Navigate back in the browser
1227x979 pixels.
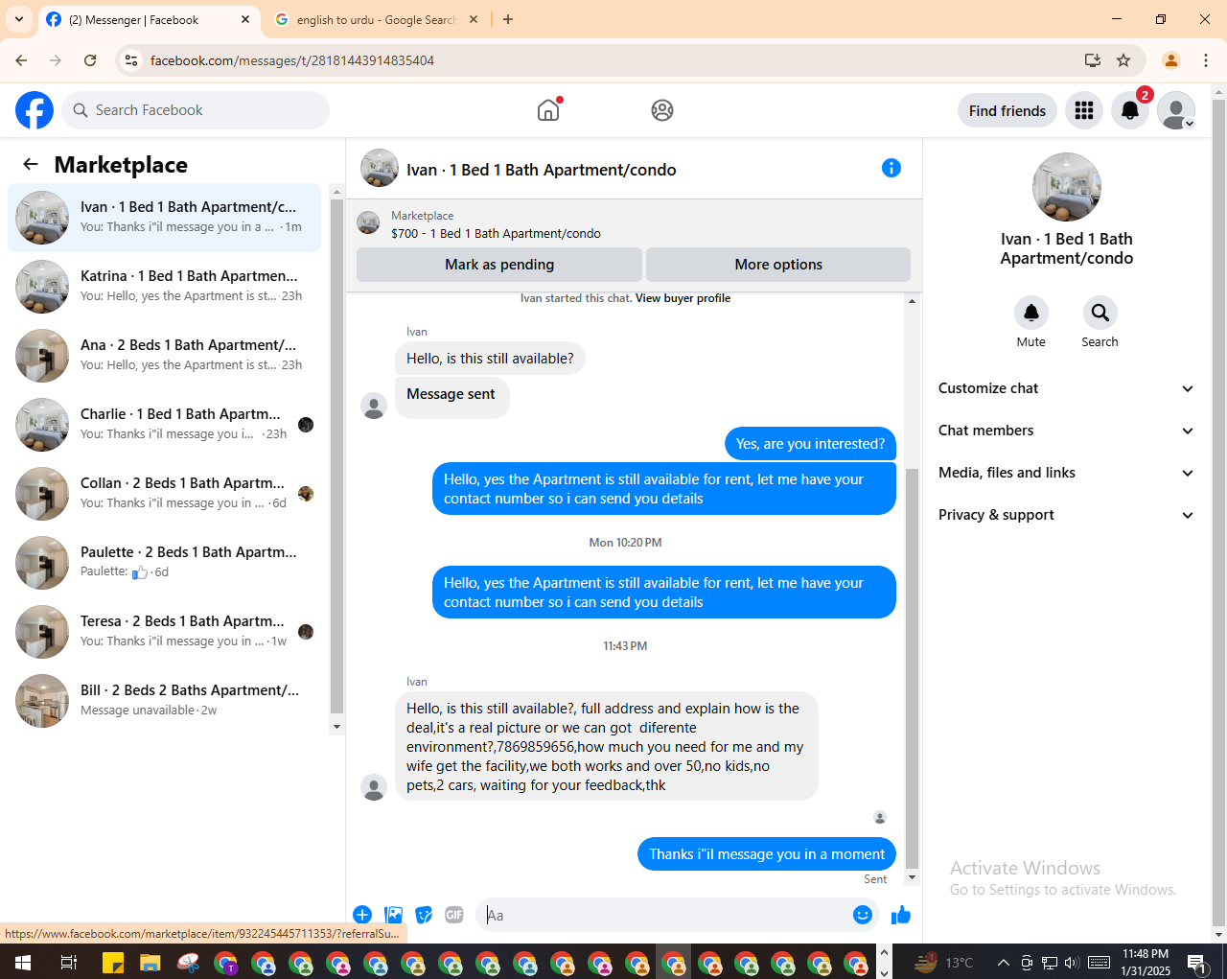click(x=21, y=60)
